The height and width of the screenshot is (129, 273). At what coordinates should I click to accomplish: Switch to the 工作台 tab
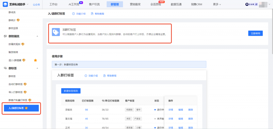[53, 4]
